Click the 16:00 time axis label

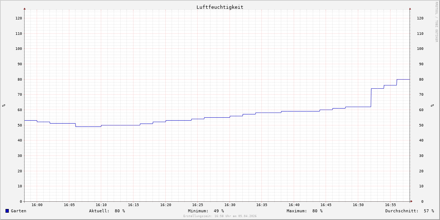coord(37,205)
